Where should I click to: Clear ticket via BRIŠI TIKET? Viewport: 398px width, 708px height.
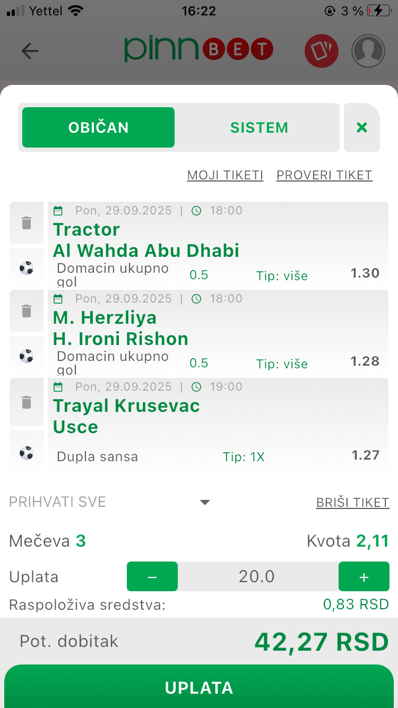(x=352, y=503)
